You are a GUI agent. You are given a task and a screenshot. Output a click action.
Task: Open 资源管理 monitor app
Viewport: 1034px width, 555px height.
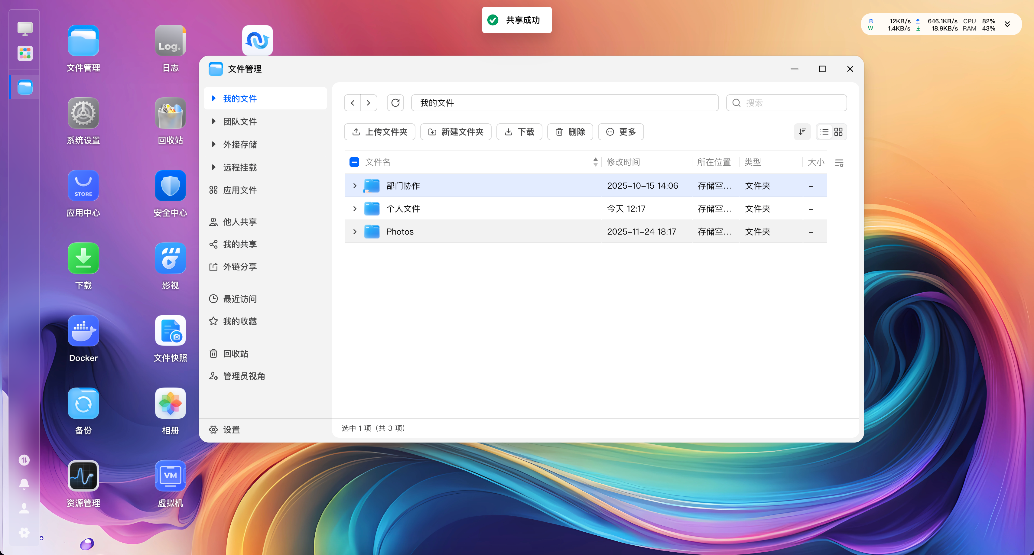pyautogui.click(x=83, y=476)
